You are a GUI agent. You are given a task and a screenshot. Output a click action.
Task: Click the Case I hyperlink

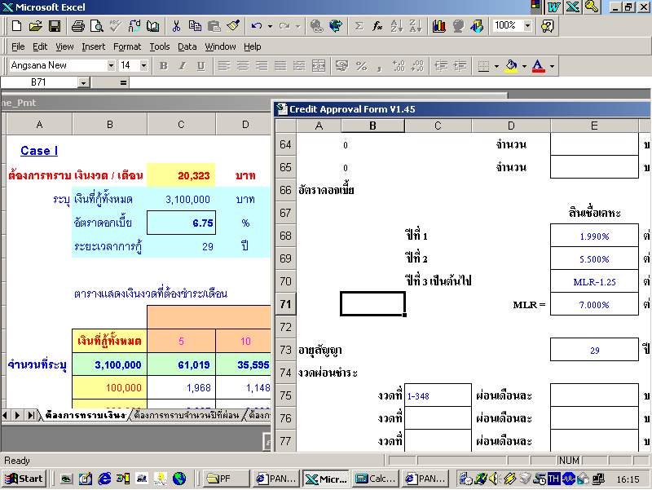pyautogui.click(x=39, y=151)
